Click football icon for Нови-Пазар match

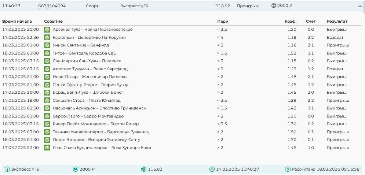[47, 77]
